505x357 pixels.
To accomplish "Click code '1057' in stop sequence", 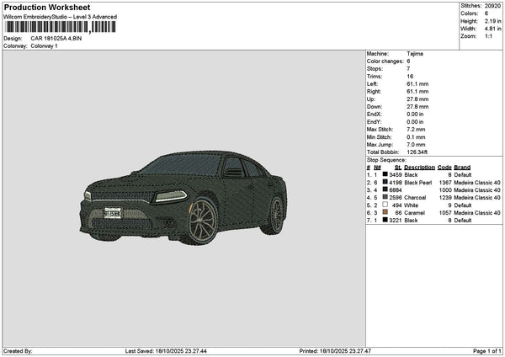I will click(x=445, y=213).
